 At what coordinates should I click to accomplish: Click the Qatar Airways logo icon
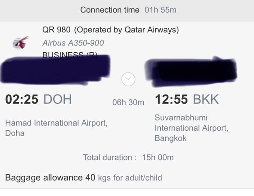pos(21,42)
